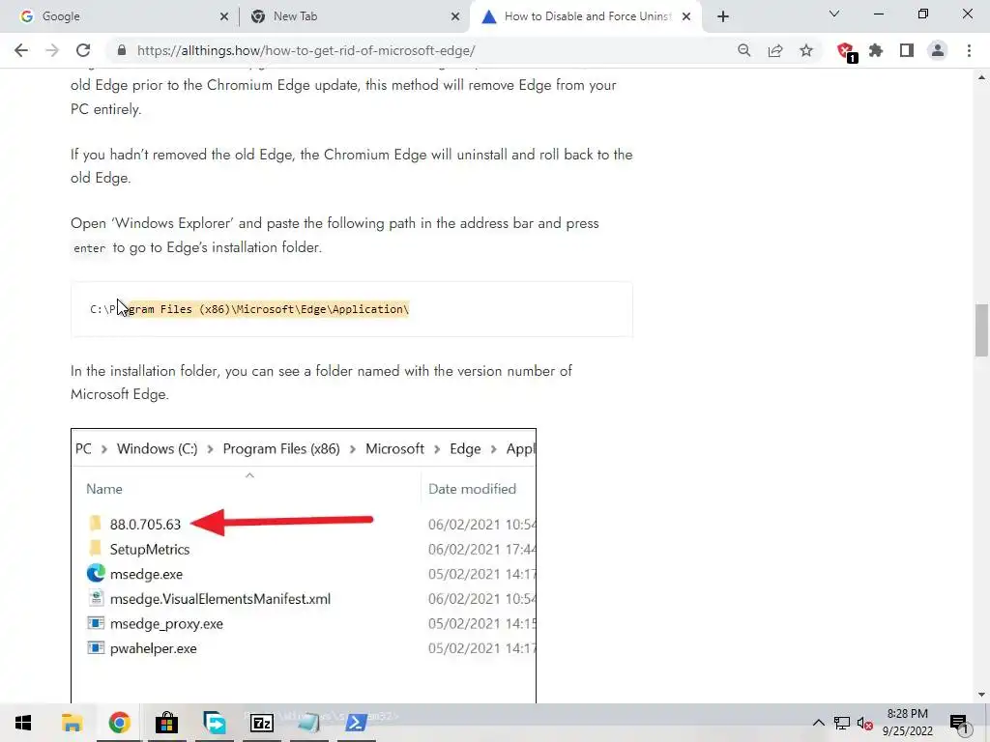The image size is (990, 742).
Task: Open 7-Zip from the taskbar
Action: [261, 723]
